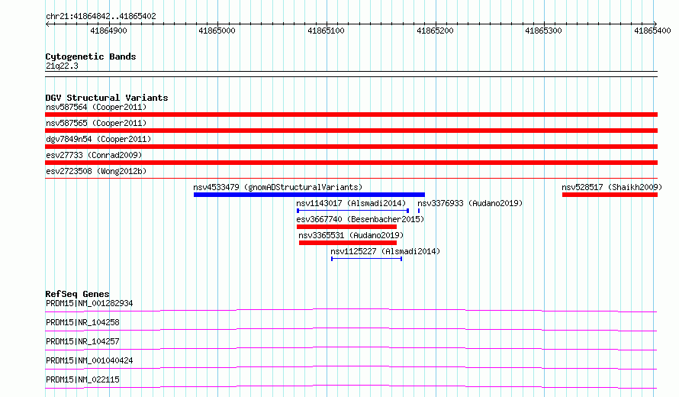Open gene label PRDM15|NR_104257
The height and width of the screenshot is (397, 679).
(82, 341)
